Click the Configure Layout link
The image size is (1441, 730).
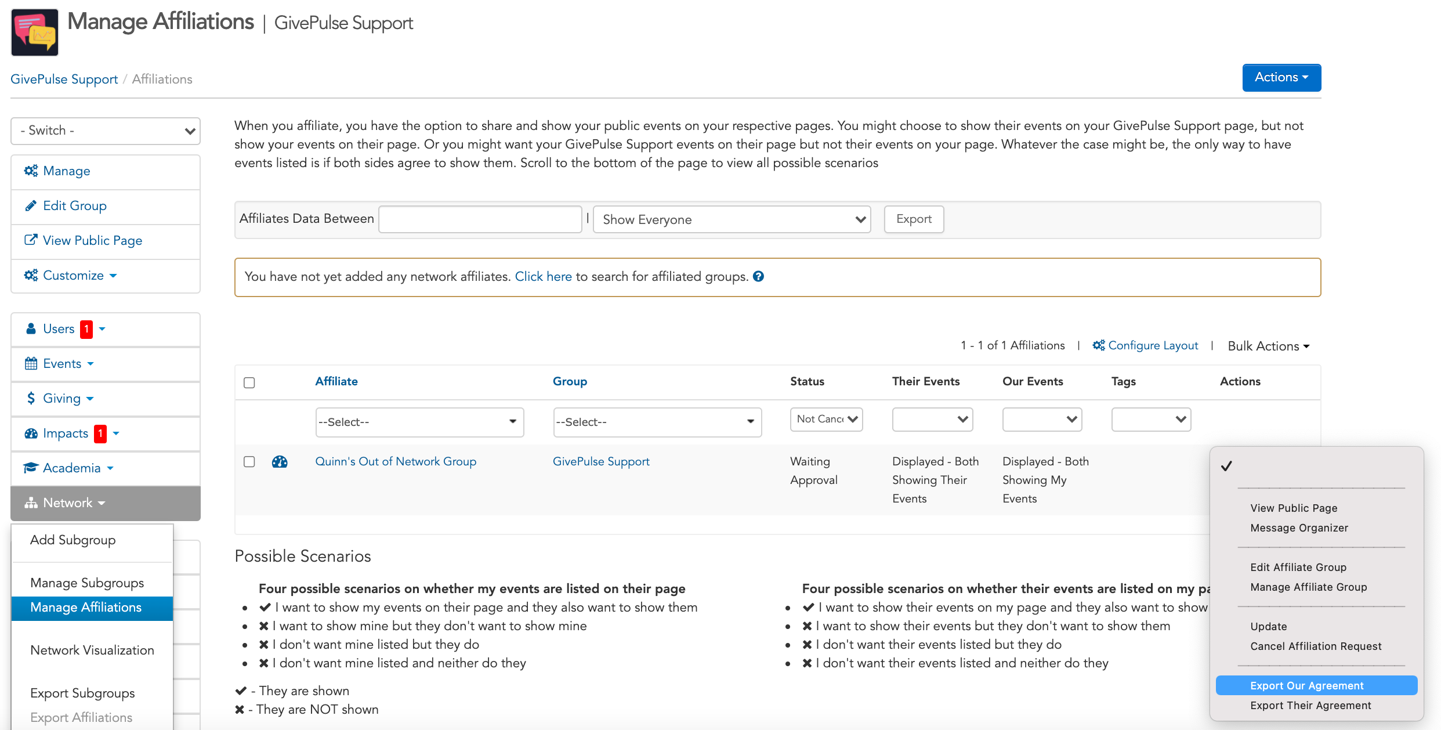point(1153,345)
